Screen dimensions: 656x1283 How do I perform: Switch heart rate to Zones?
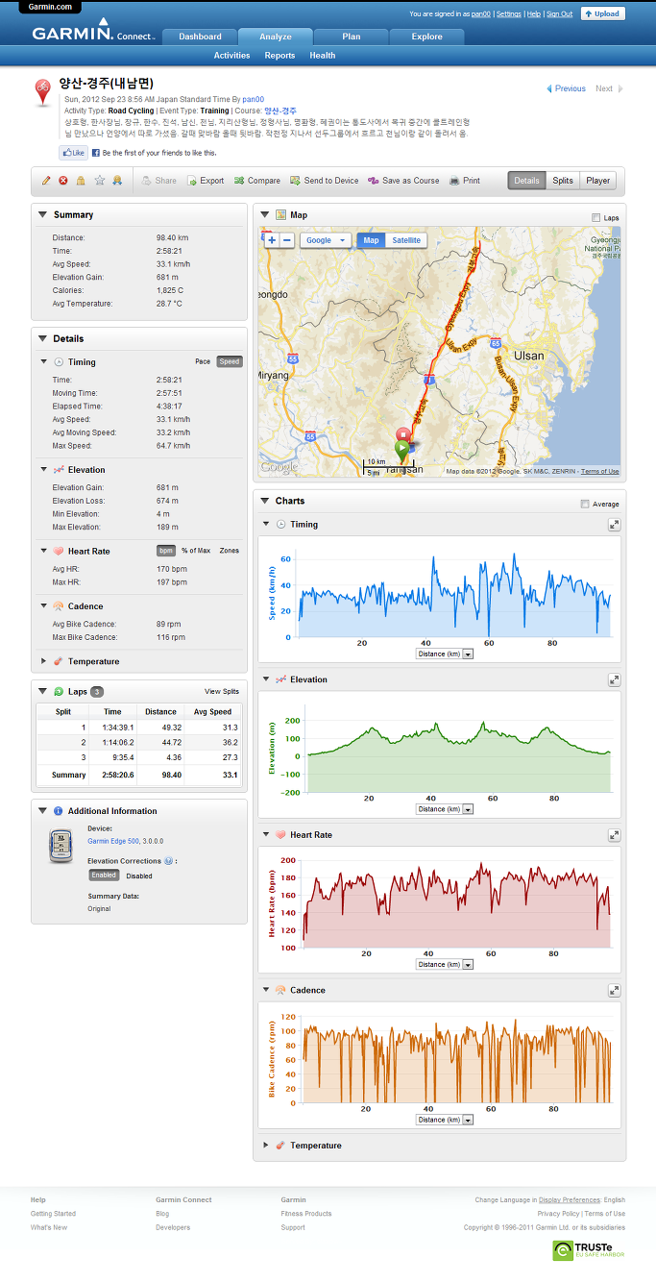[x=230, y=551]
